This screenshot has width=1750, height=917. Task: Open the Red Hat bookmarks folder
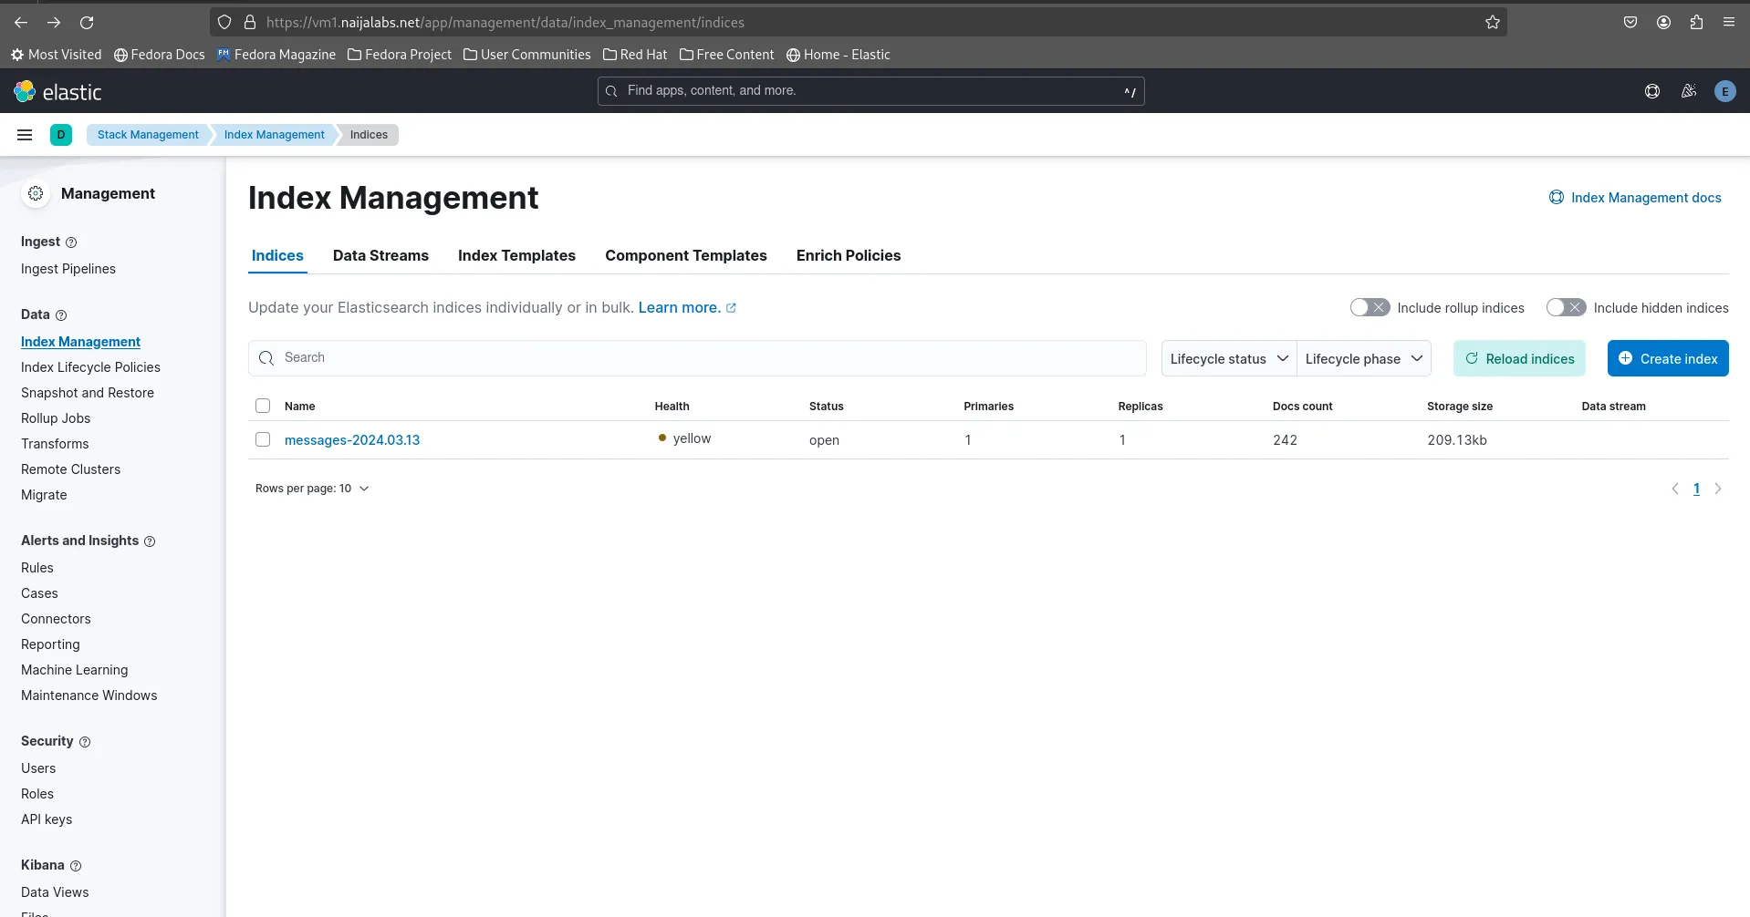(x=635, y=55)
